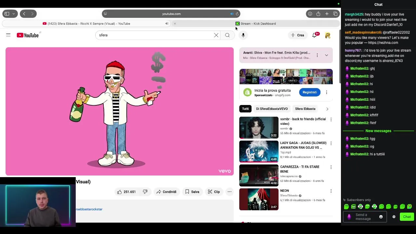Click the Condividi share button

pos(166,192)
